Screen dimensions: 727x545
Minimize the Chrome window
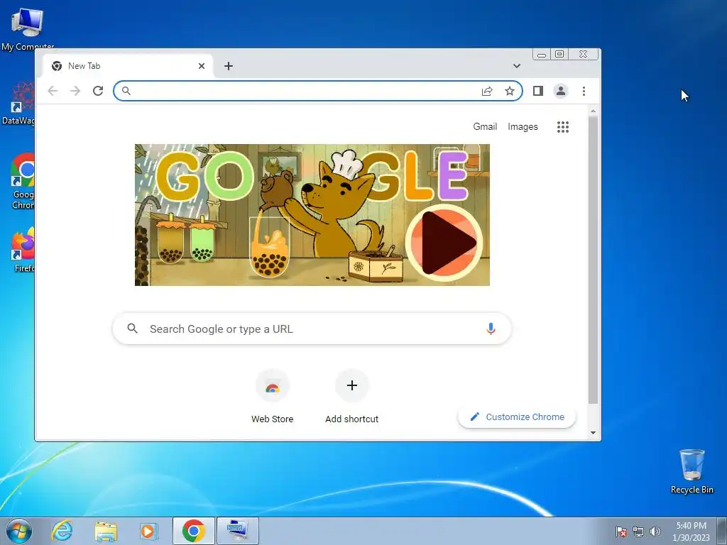[541, 55]
